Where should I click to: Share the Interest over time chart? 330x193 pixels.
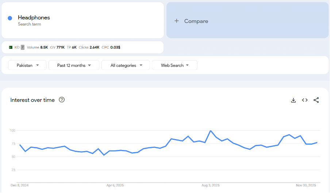316,100
